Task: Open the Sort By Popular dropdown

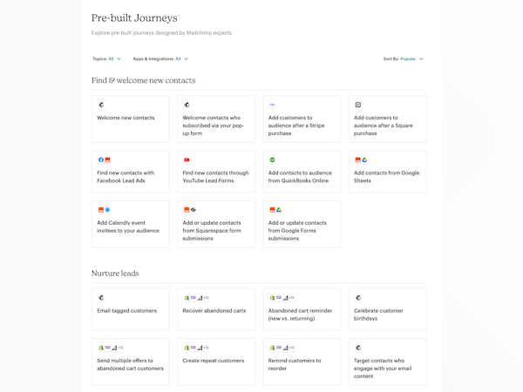Action: [404, 59]
